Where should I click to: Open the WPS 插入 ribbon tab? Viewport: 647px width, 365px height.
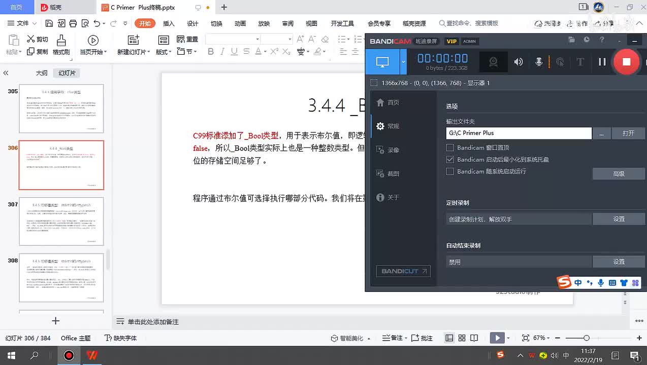169,23
